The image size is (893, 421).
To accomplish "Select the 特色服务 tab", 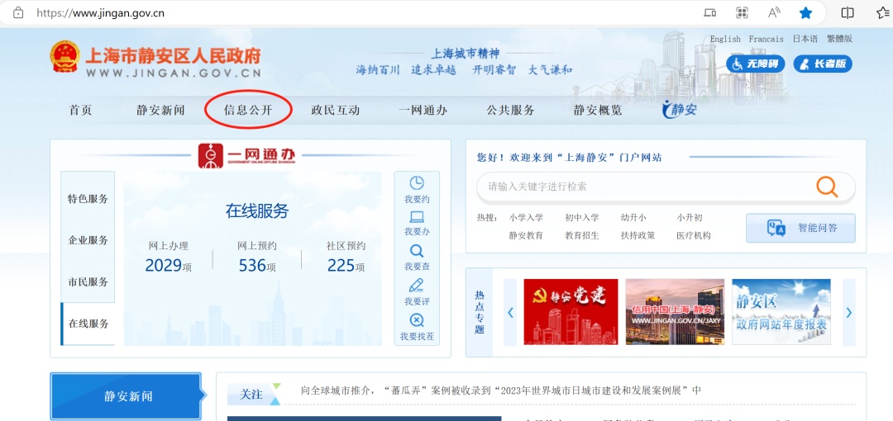I will point(88,199).
